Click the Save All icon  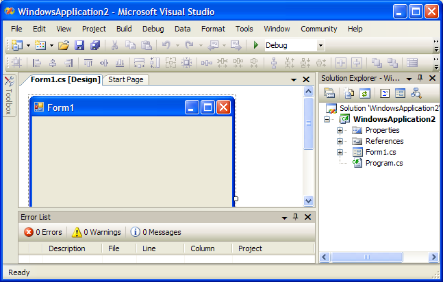[x=95, y=45]
